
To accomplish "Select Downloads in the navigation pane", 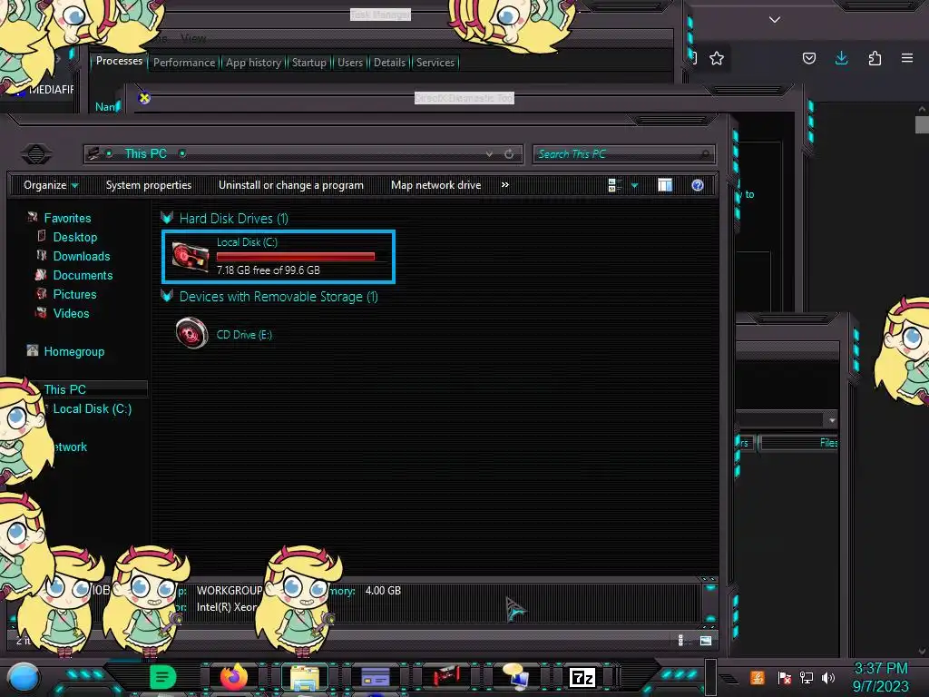I will coord(82,256).
